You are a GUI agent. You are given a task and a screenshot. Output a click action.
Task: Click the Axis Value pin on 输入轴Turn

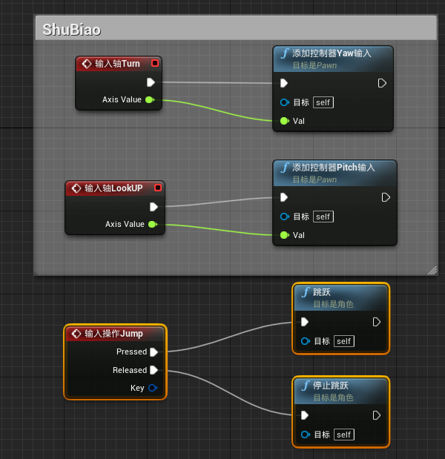tap(150, 100)
